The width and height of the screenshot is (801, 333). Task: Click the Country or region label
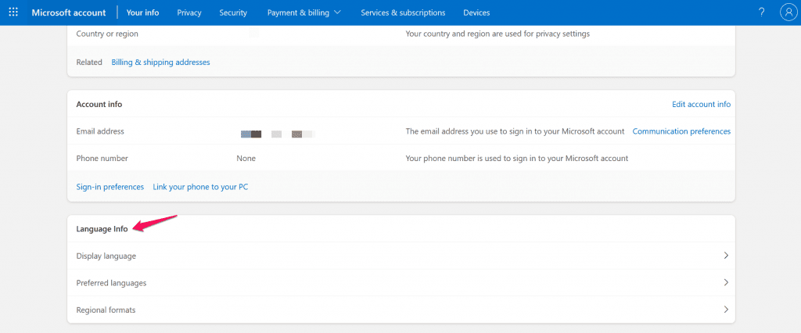coord(106,34)
